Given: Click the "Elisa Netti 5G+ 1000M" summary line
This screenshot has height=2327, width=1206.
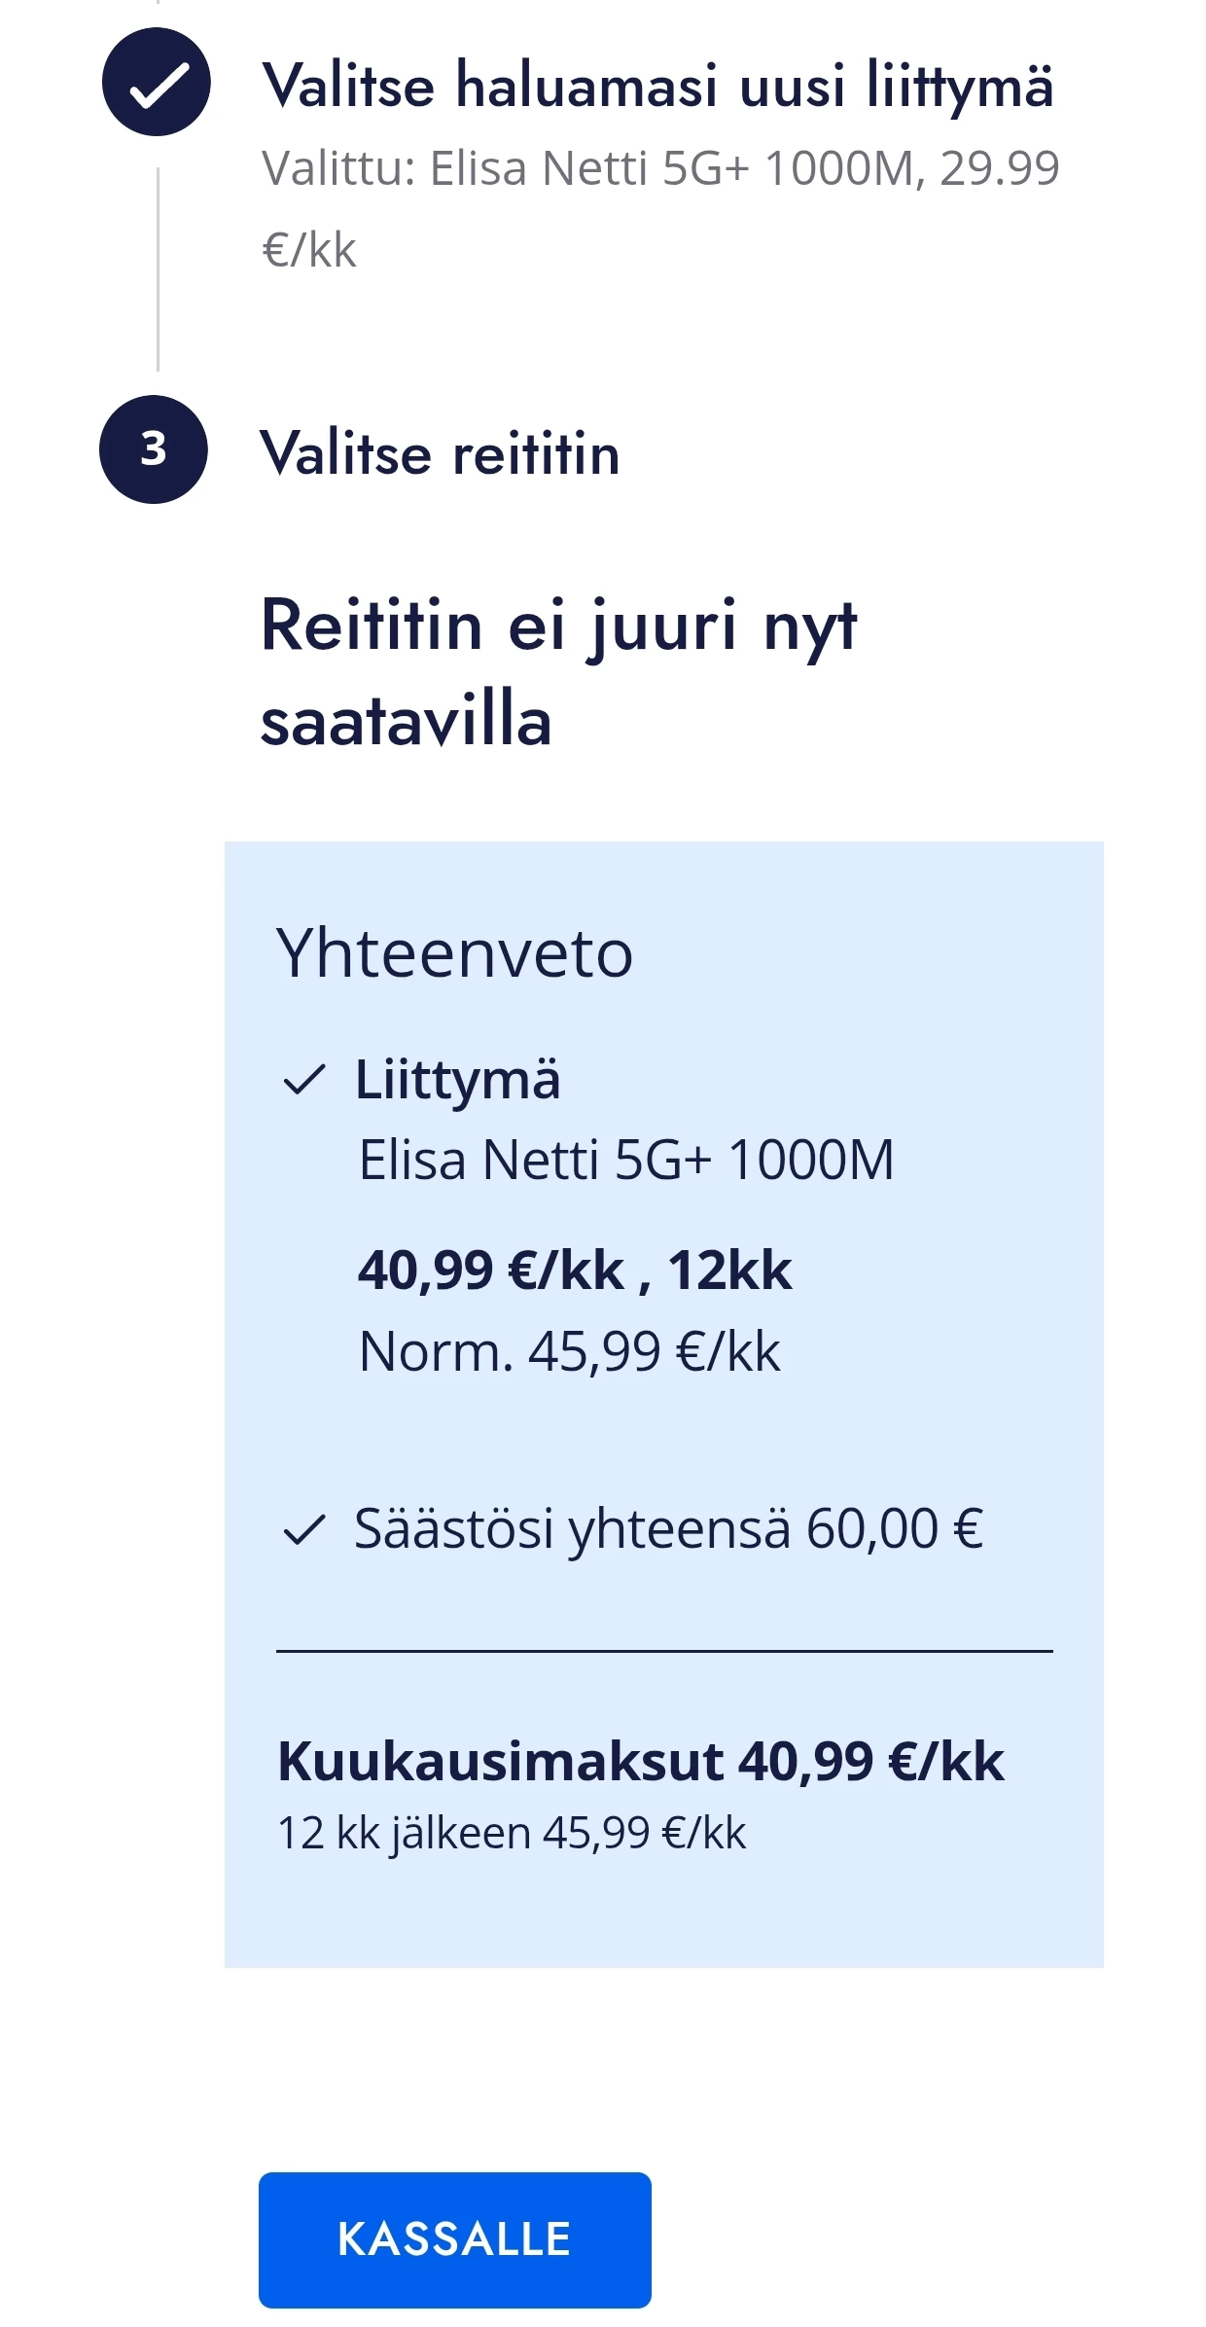Looking at the screenshot, I should tap(625, 1160).
